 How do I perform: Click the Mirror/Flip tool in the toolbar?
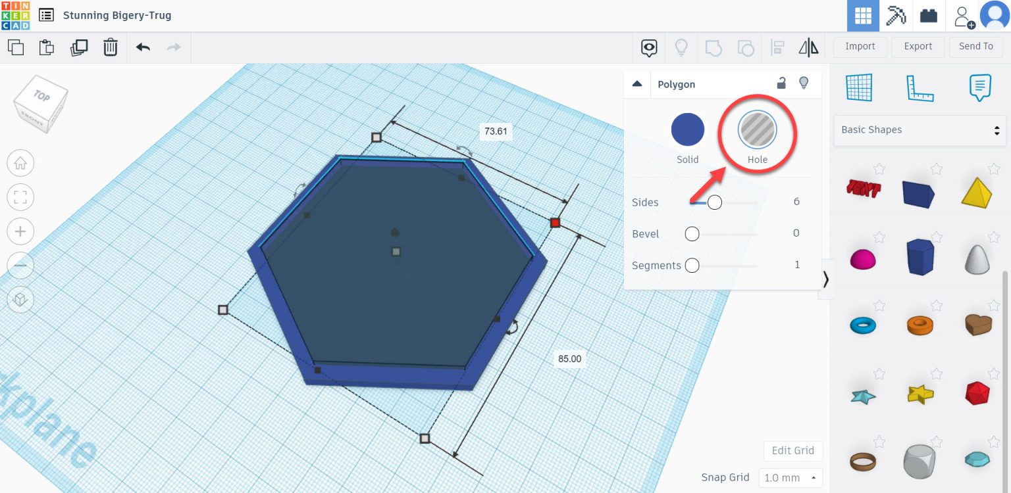pyautogui.click(x=808, y=47)
